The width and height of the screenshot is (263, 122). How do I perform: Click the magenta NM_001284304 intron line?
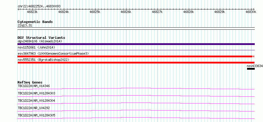point(136,103)
